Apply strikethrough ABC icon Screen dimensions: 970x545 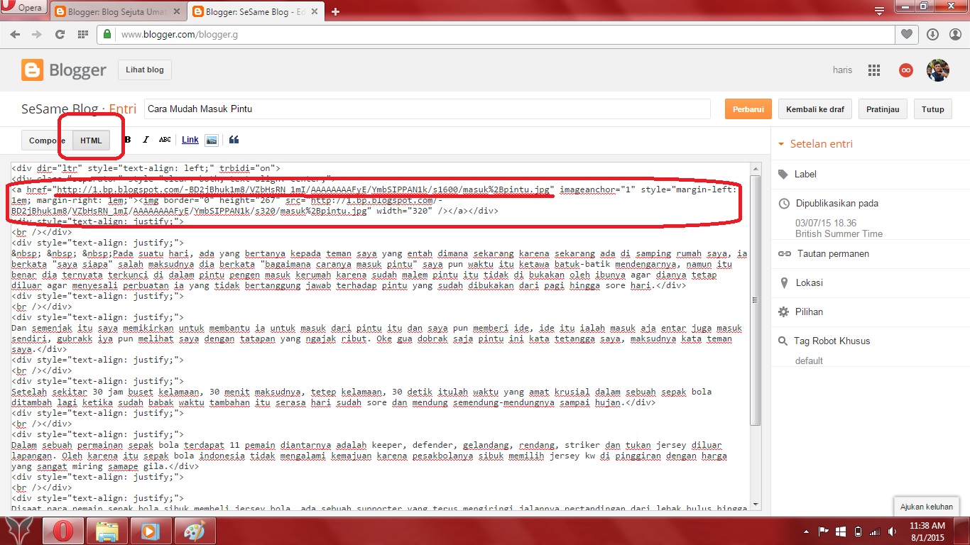pos(165,140)
